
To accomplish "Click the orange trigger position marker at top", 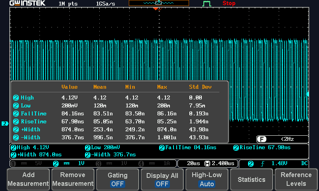I will (x=156, y=8).
